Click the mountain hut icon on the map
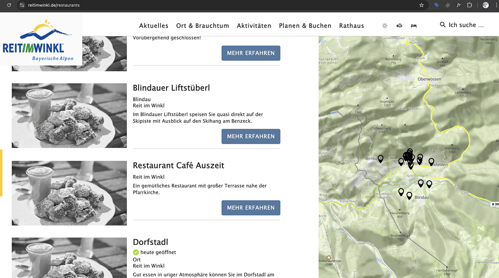 (328, 258)
